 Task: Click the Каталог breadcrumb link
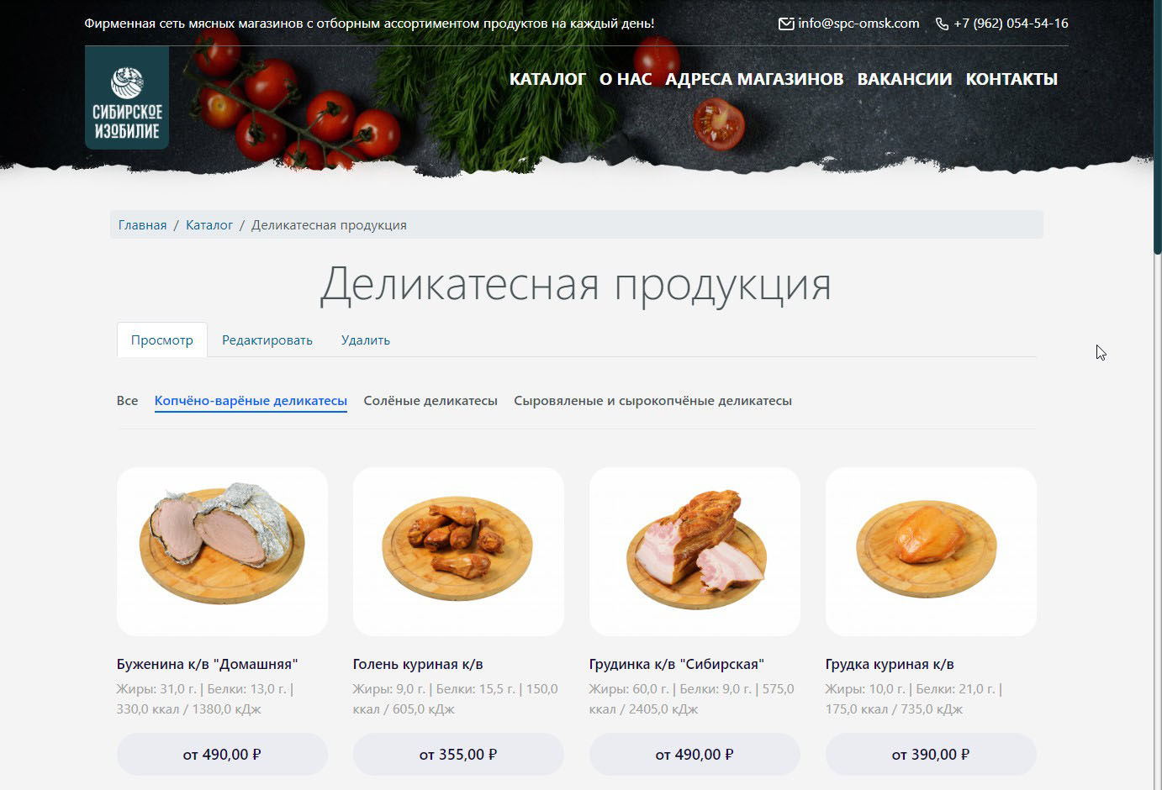click(x=209, y=225)
